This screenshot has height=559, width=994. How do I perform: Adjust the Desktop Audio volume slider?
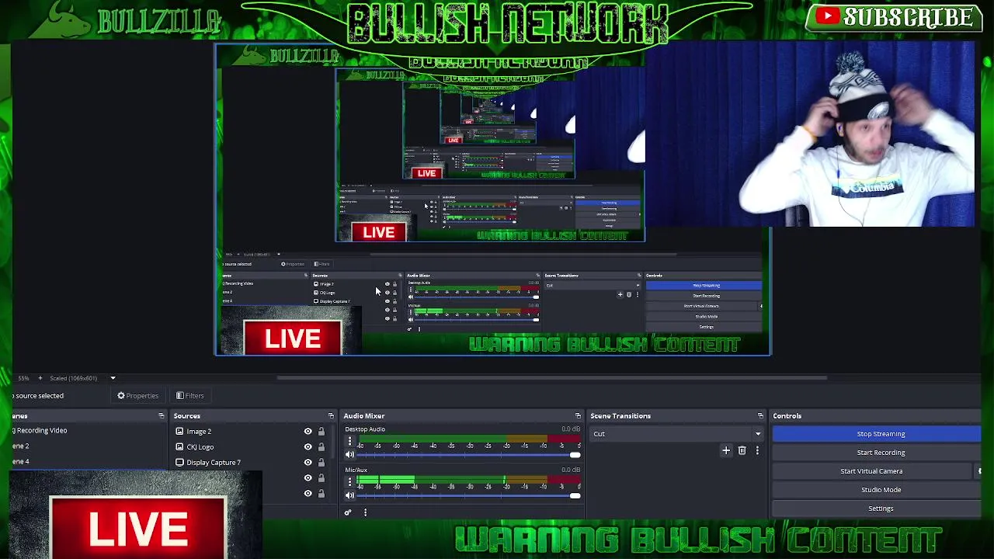click(x=468, y=455)
